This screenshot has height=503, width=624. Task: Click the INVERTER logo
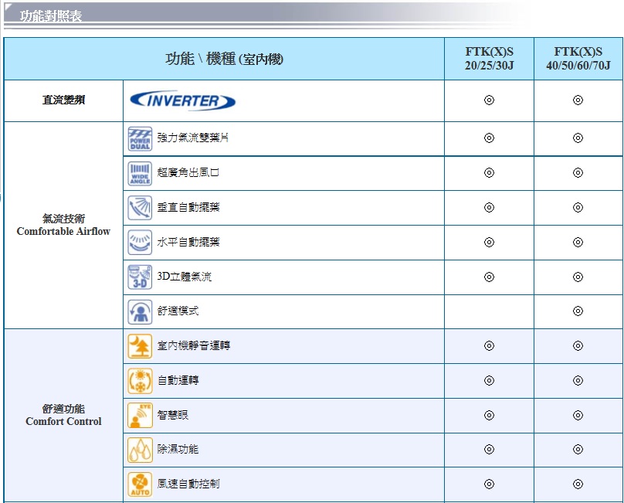pos(183,100)
